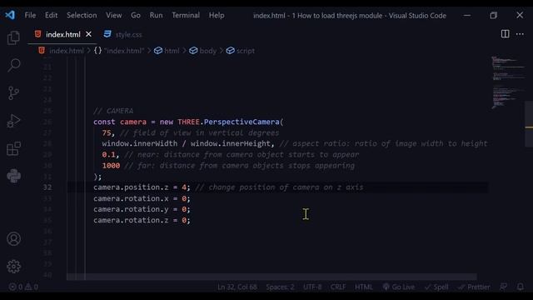Open the Selection menu

[x=82, y=15]
